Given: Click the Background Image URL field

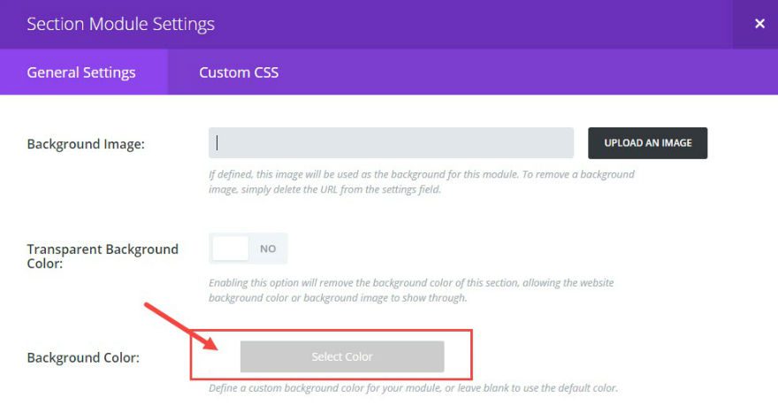Looking at the screenshot, I should click(391, 143).
